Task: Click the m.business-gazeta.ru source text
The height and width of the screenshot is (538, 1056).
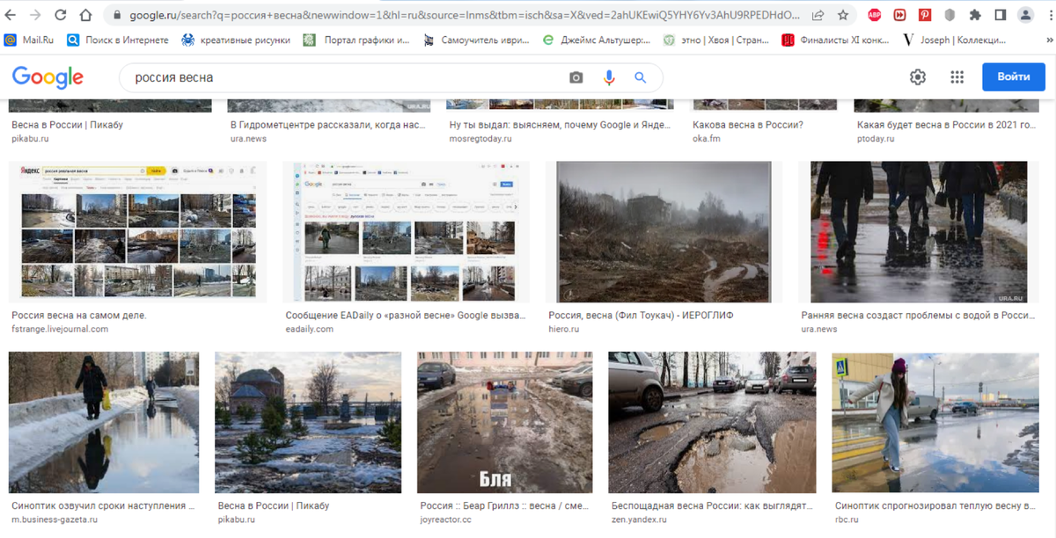Action: pyautogui.click(x=55, y=520)
